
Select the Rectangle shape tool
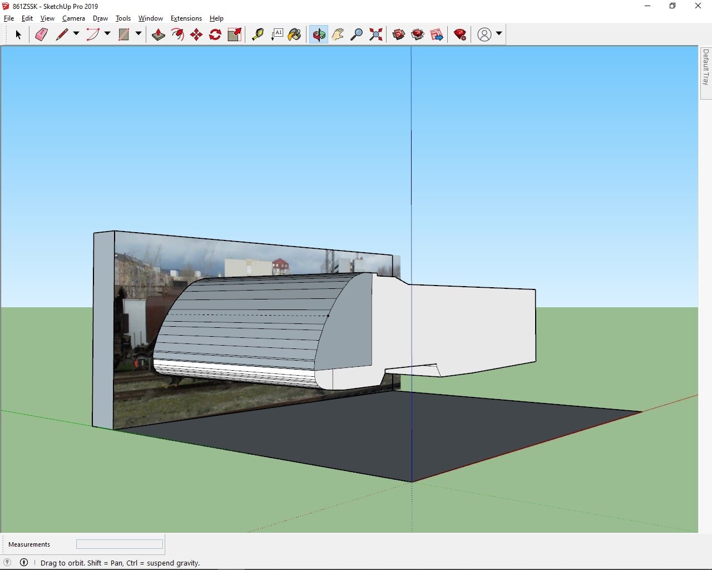[x=124, y=35]
